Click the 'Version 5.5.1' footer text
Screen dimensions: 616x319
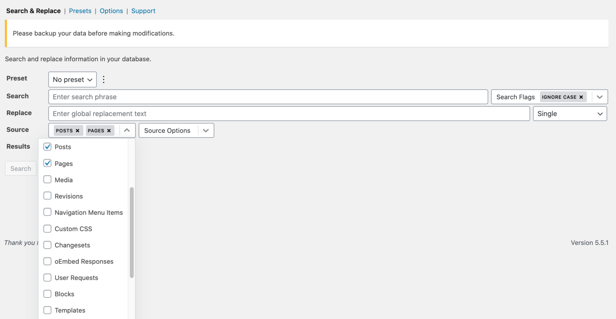[x=589, y=243]
